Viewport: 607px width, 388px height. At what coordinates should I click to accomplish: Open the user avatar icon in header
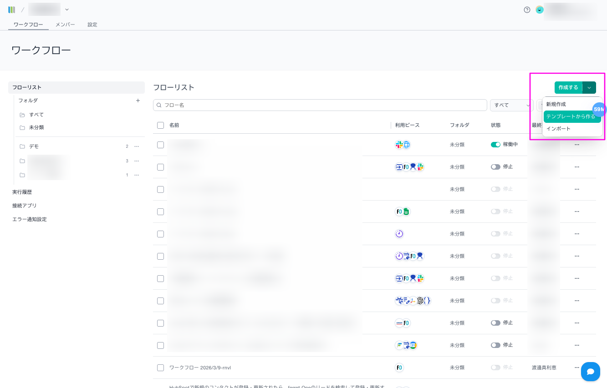point(540,10)
